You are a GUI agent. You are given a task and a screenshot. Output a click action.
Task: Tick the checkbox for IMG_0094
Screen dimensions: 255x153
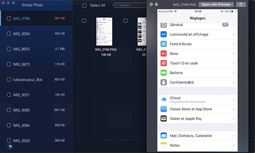(x=9, y=125)
